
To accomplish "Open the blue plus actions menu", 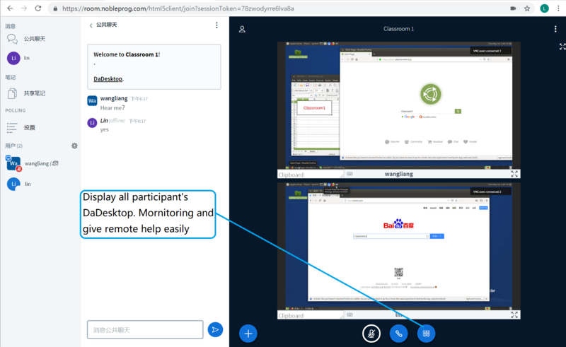I will (248, 333).
